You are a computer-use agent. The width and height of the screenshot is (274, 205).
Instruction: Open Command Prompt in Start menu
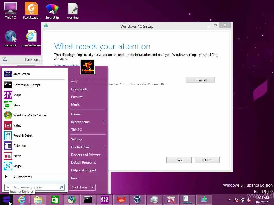point(35,85)
